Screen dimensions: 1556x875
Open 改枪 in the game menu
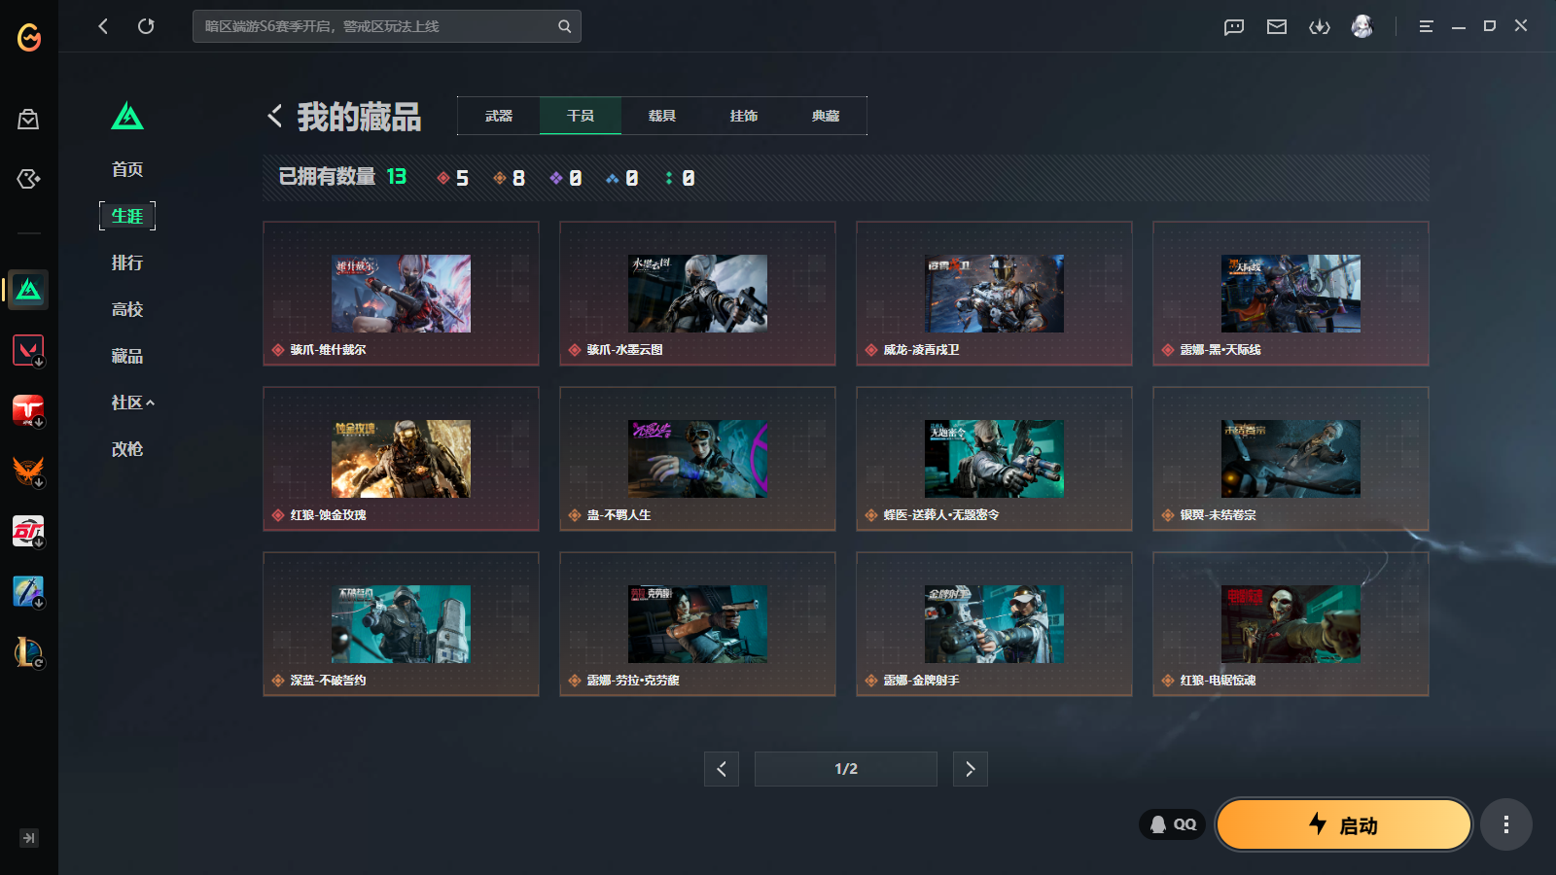click(127, 449)
